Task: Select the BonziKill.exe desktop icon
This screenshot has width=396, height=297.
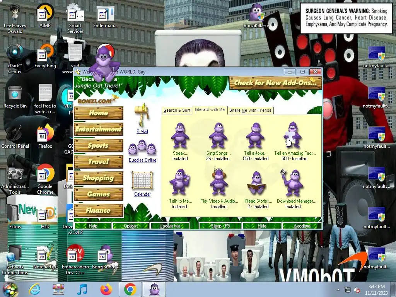Action: 256,15
